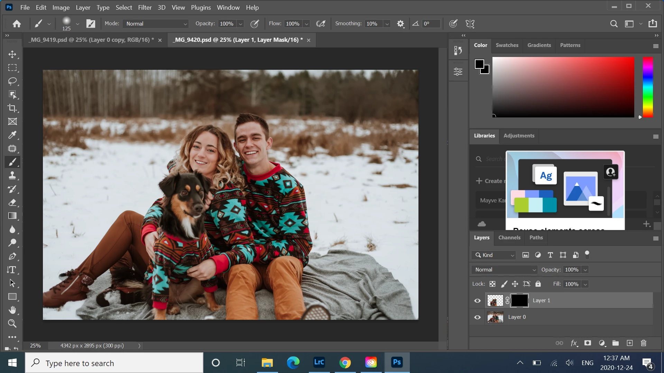Open the Kind layer filter dropdown

494,255
